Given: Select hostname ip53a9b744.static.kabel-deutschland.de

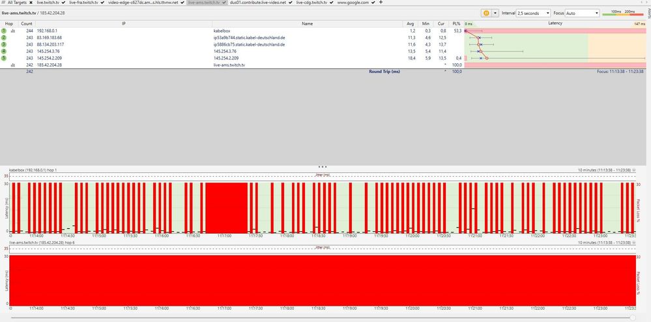Looking at the screenshot, I should (x=249, y=38).
